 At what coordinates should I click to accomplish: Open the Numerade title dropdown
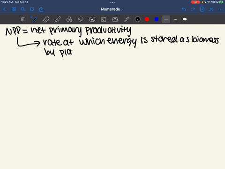coord(112,9)
